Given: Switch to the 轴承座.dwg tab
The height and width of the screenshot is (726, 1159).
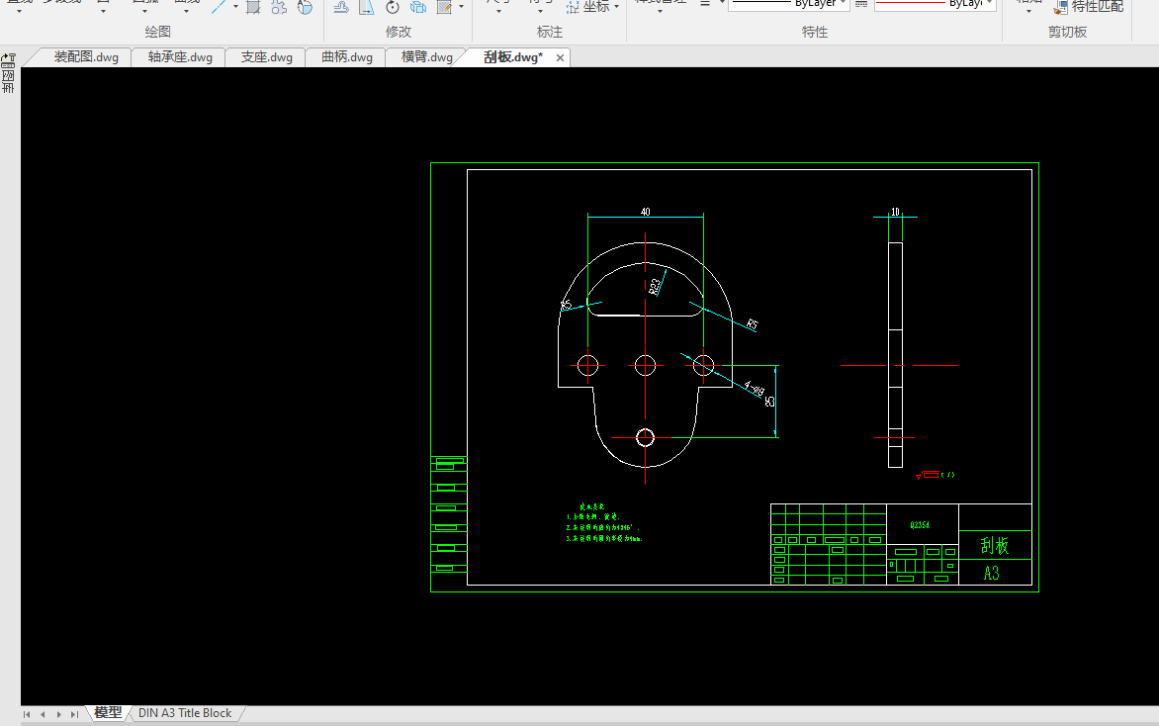Looking at the screenshot, I should pyautogui.click(x=180, y=57).
